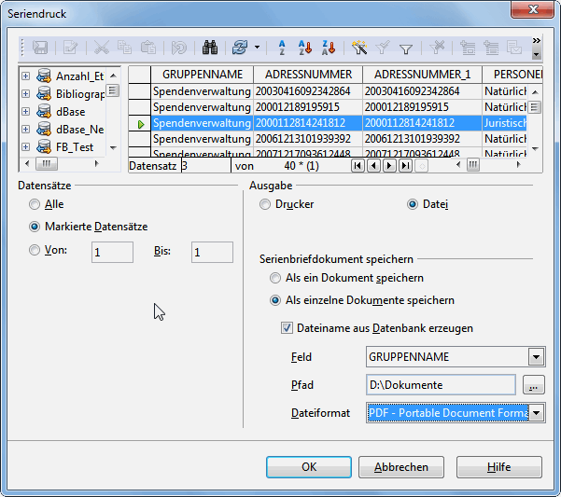Sort ascending using the toolbar icon
Image resolution: width=561 pixels, height=497 pixels.
304,47
